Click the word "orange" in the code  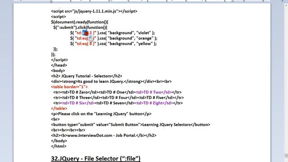[x=145, y=38]
